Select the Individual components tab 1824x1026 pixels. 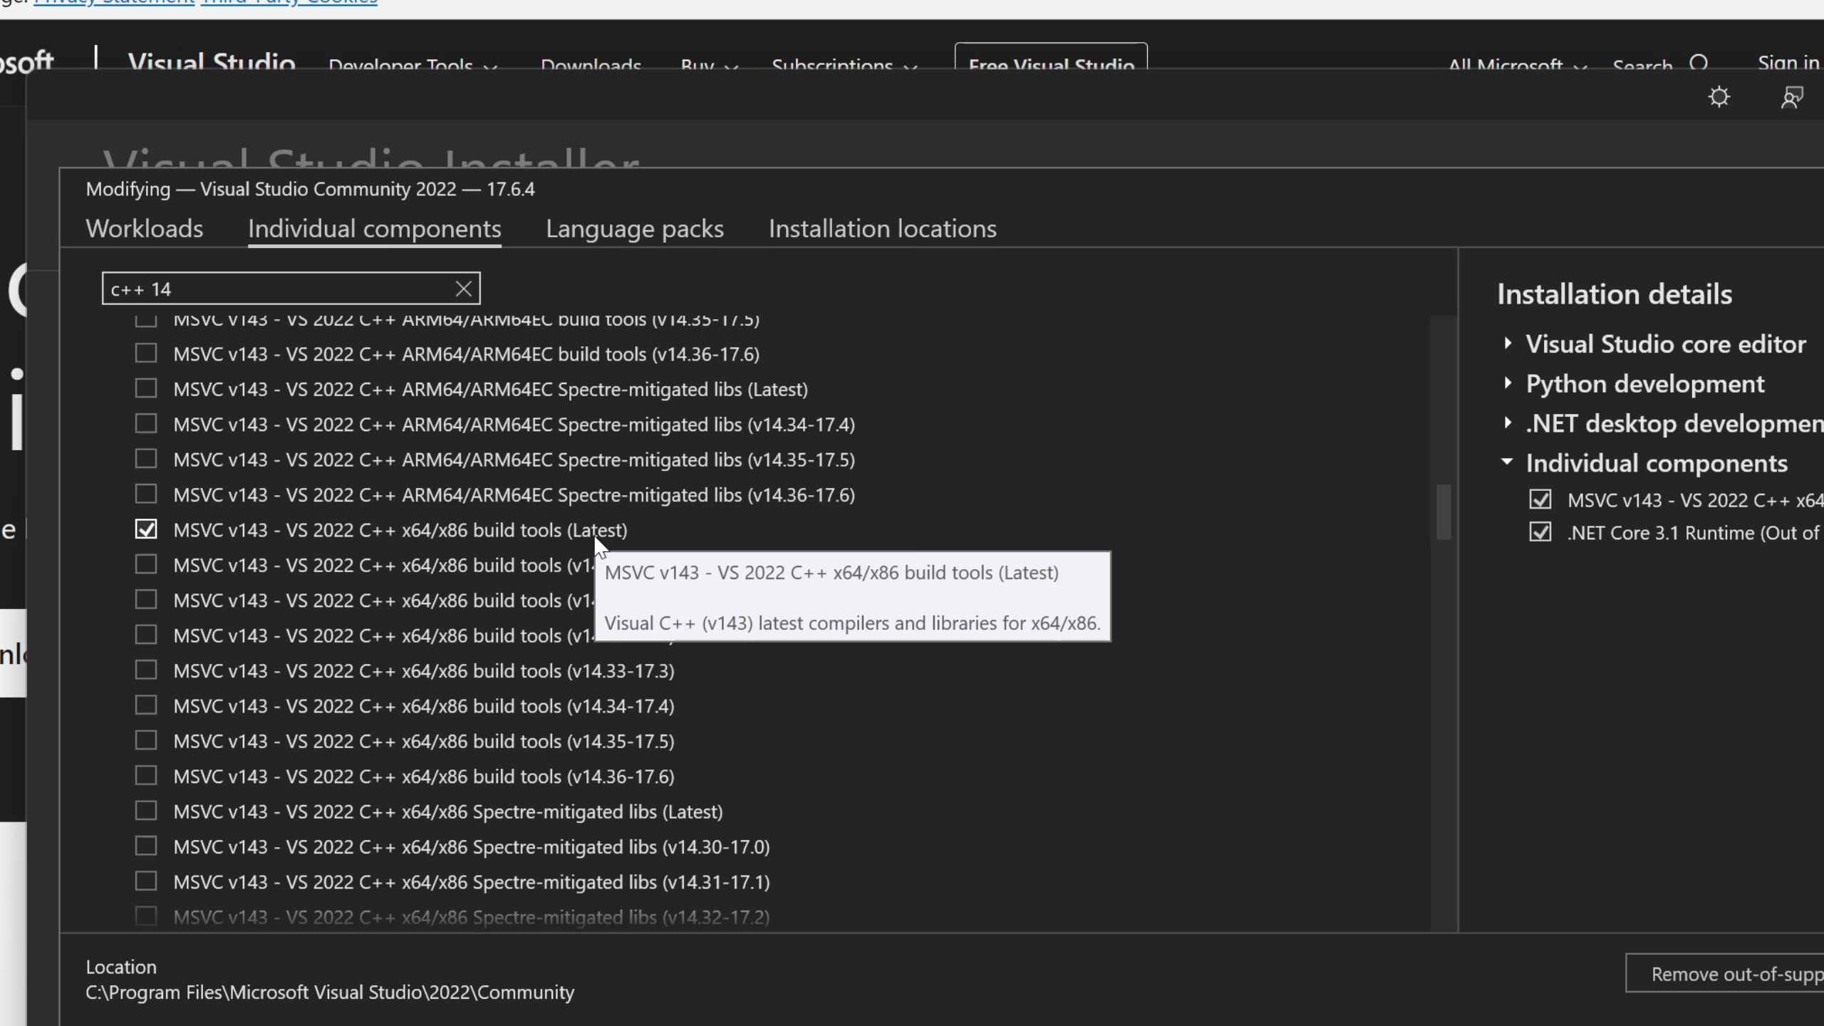[375, 229]
